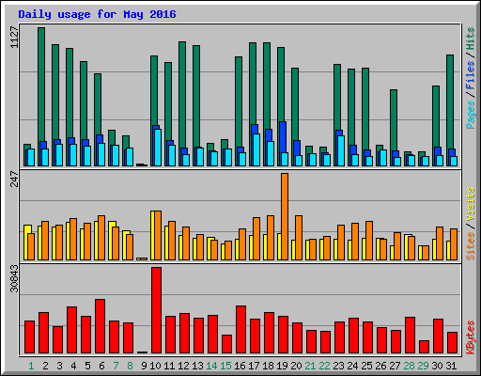Viewport: 481px width, 376px height.
Task: Click day label 12 on the x-axis
Action: pos(183,366)
